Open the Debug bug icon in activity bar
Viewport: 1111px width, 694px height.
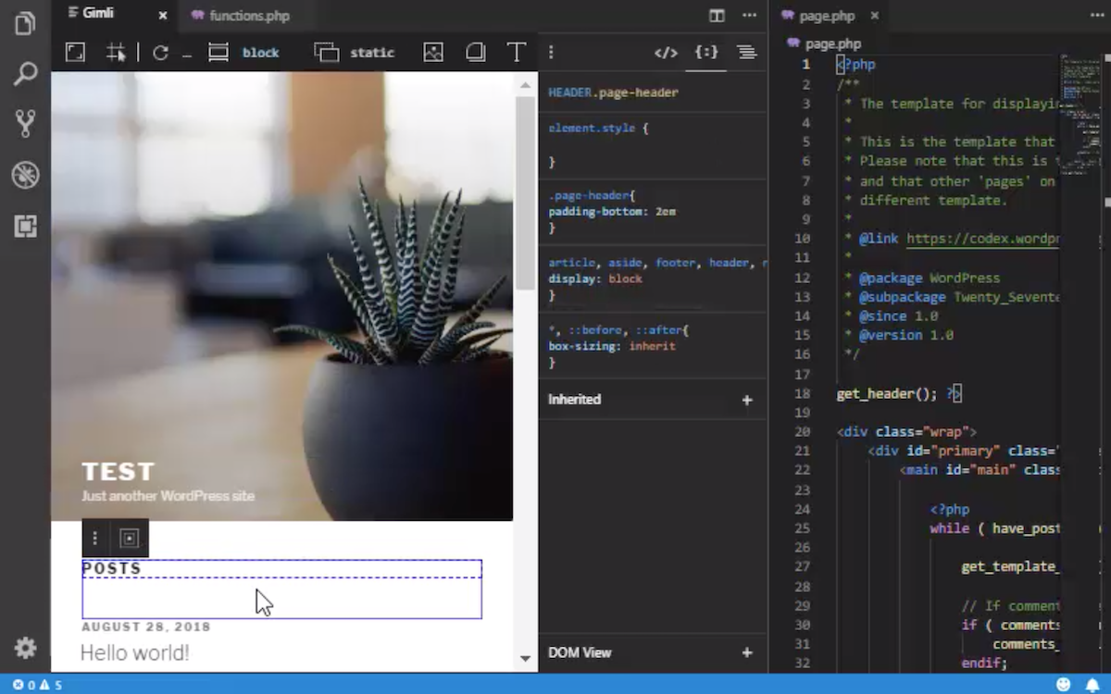pos(25,175)
